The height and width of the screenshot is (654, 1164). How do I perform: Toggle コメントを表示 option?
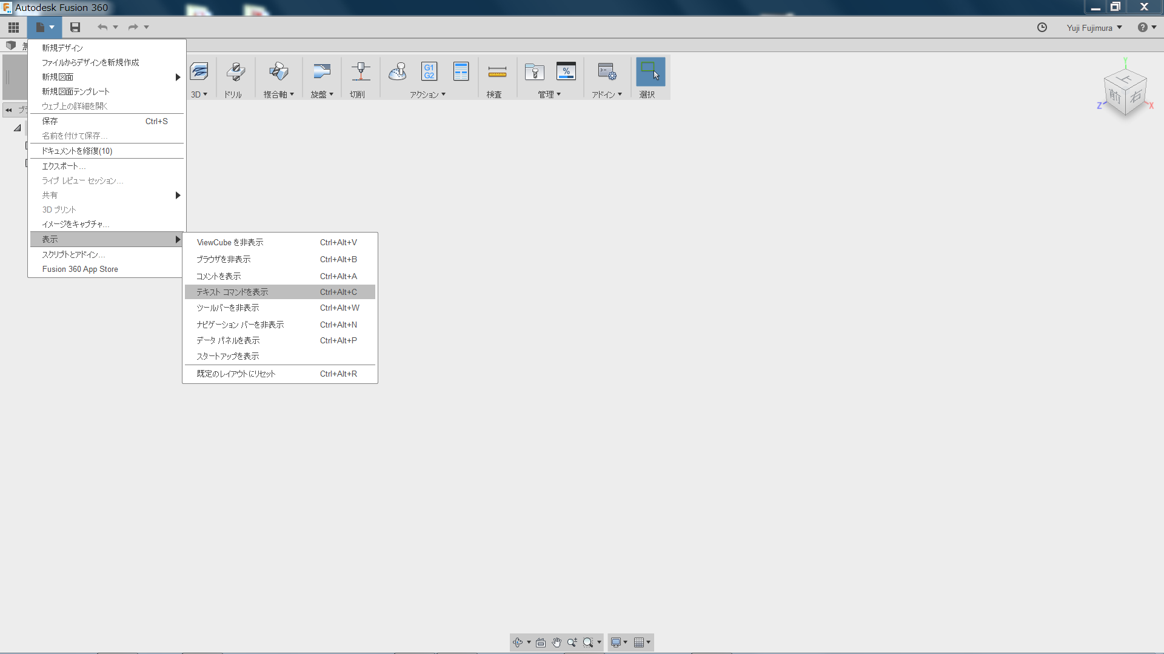click(x=280, y=276)
